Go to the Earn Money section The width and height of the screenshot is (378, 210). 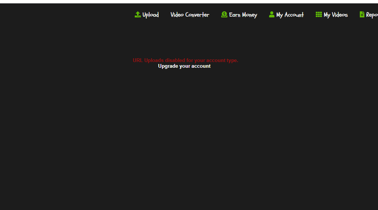point(239,15)
